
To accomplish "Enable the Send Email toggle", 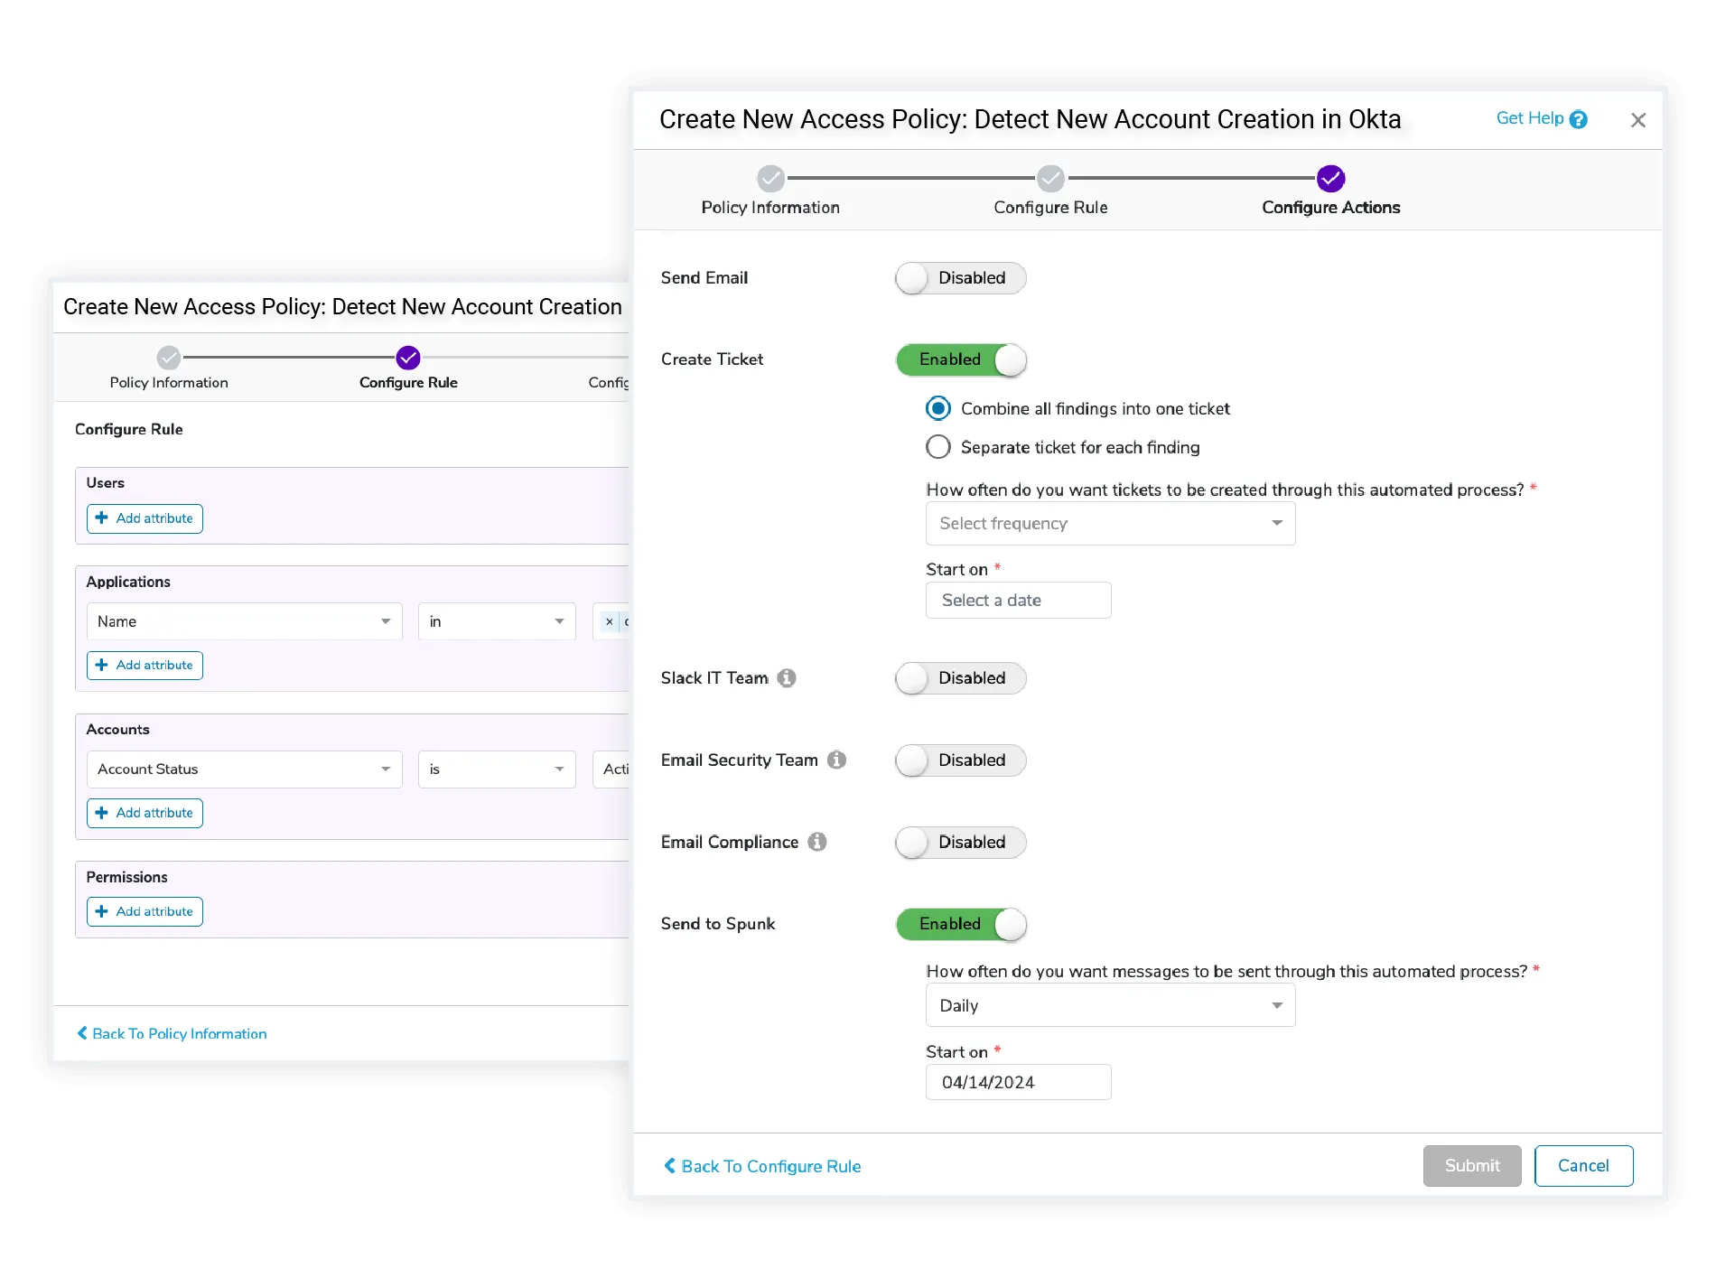I will click(961, 278).
